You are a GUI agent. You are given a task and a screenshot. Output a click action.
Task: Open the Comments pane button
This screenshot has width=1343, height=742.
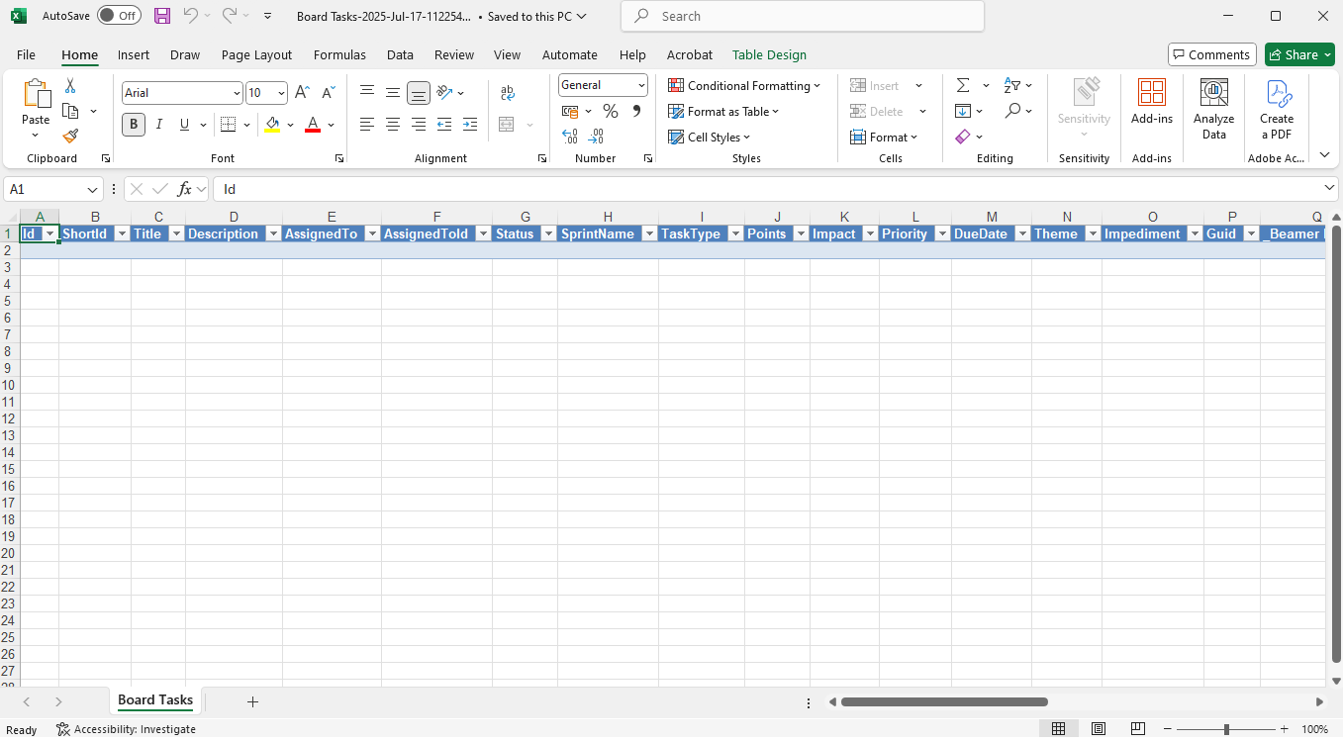tap(1211, 55)
